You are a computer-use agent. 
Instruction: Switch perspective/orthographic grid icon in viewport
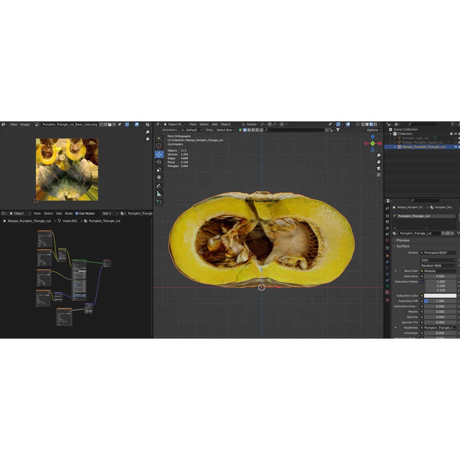pyautogui.click(x=379, y=175)
